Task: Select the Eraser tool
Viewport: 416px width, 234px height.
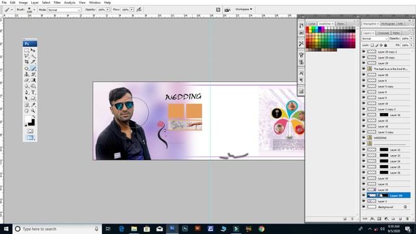Action: click(27, 80)
